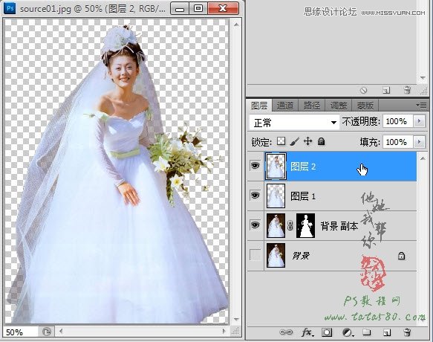Select the 背景 副本 layer mask thumbnail

pos(305,225)
